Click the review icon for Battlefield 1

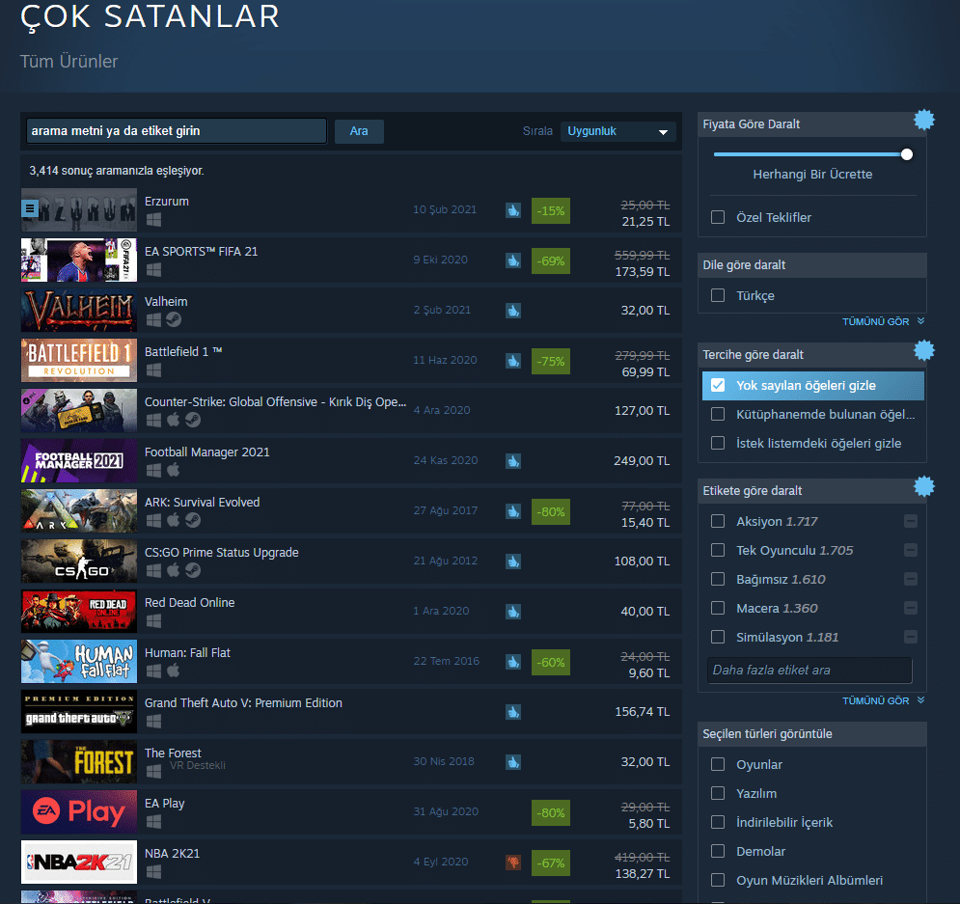click(x=513, y=361)
